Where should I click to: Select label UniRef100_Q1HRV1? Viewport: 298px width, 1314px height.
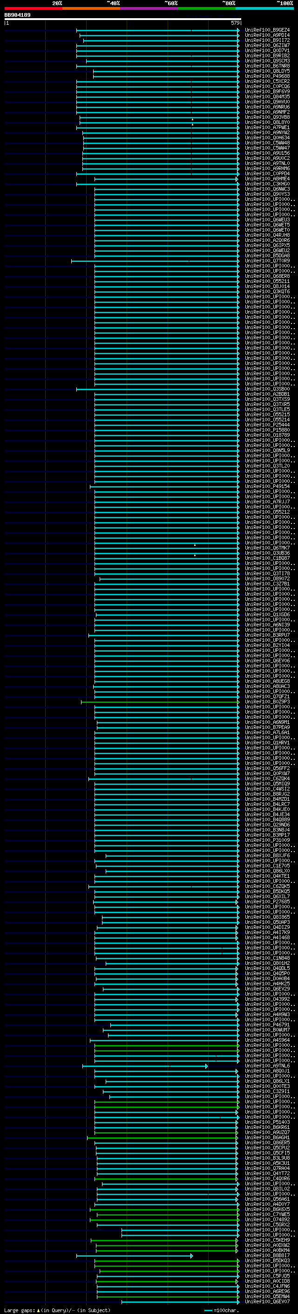tap(267, 743)
